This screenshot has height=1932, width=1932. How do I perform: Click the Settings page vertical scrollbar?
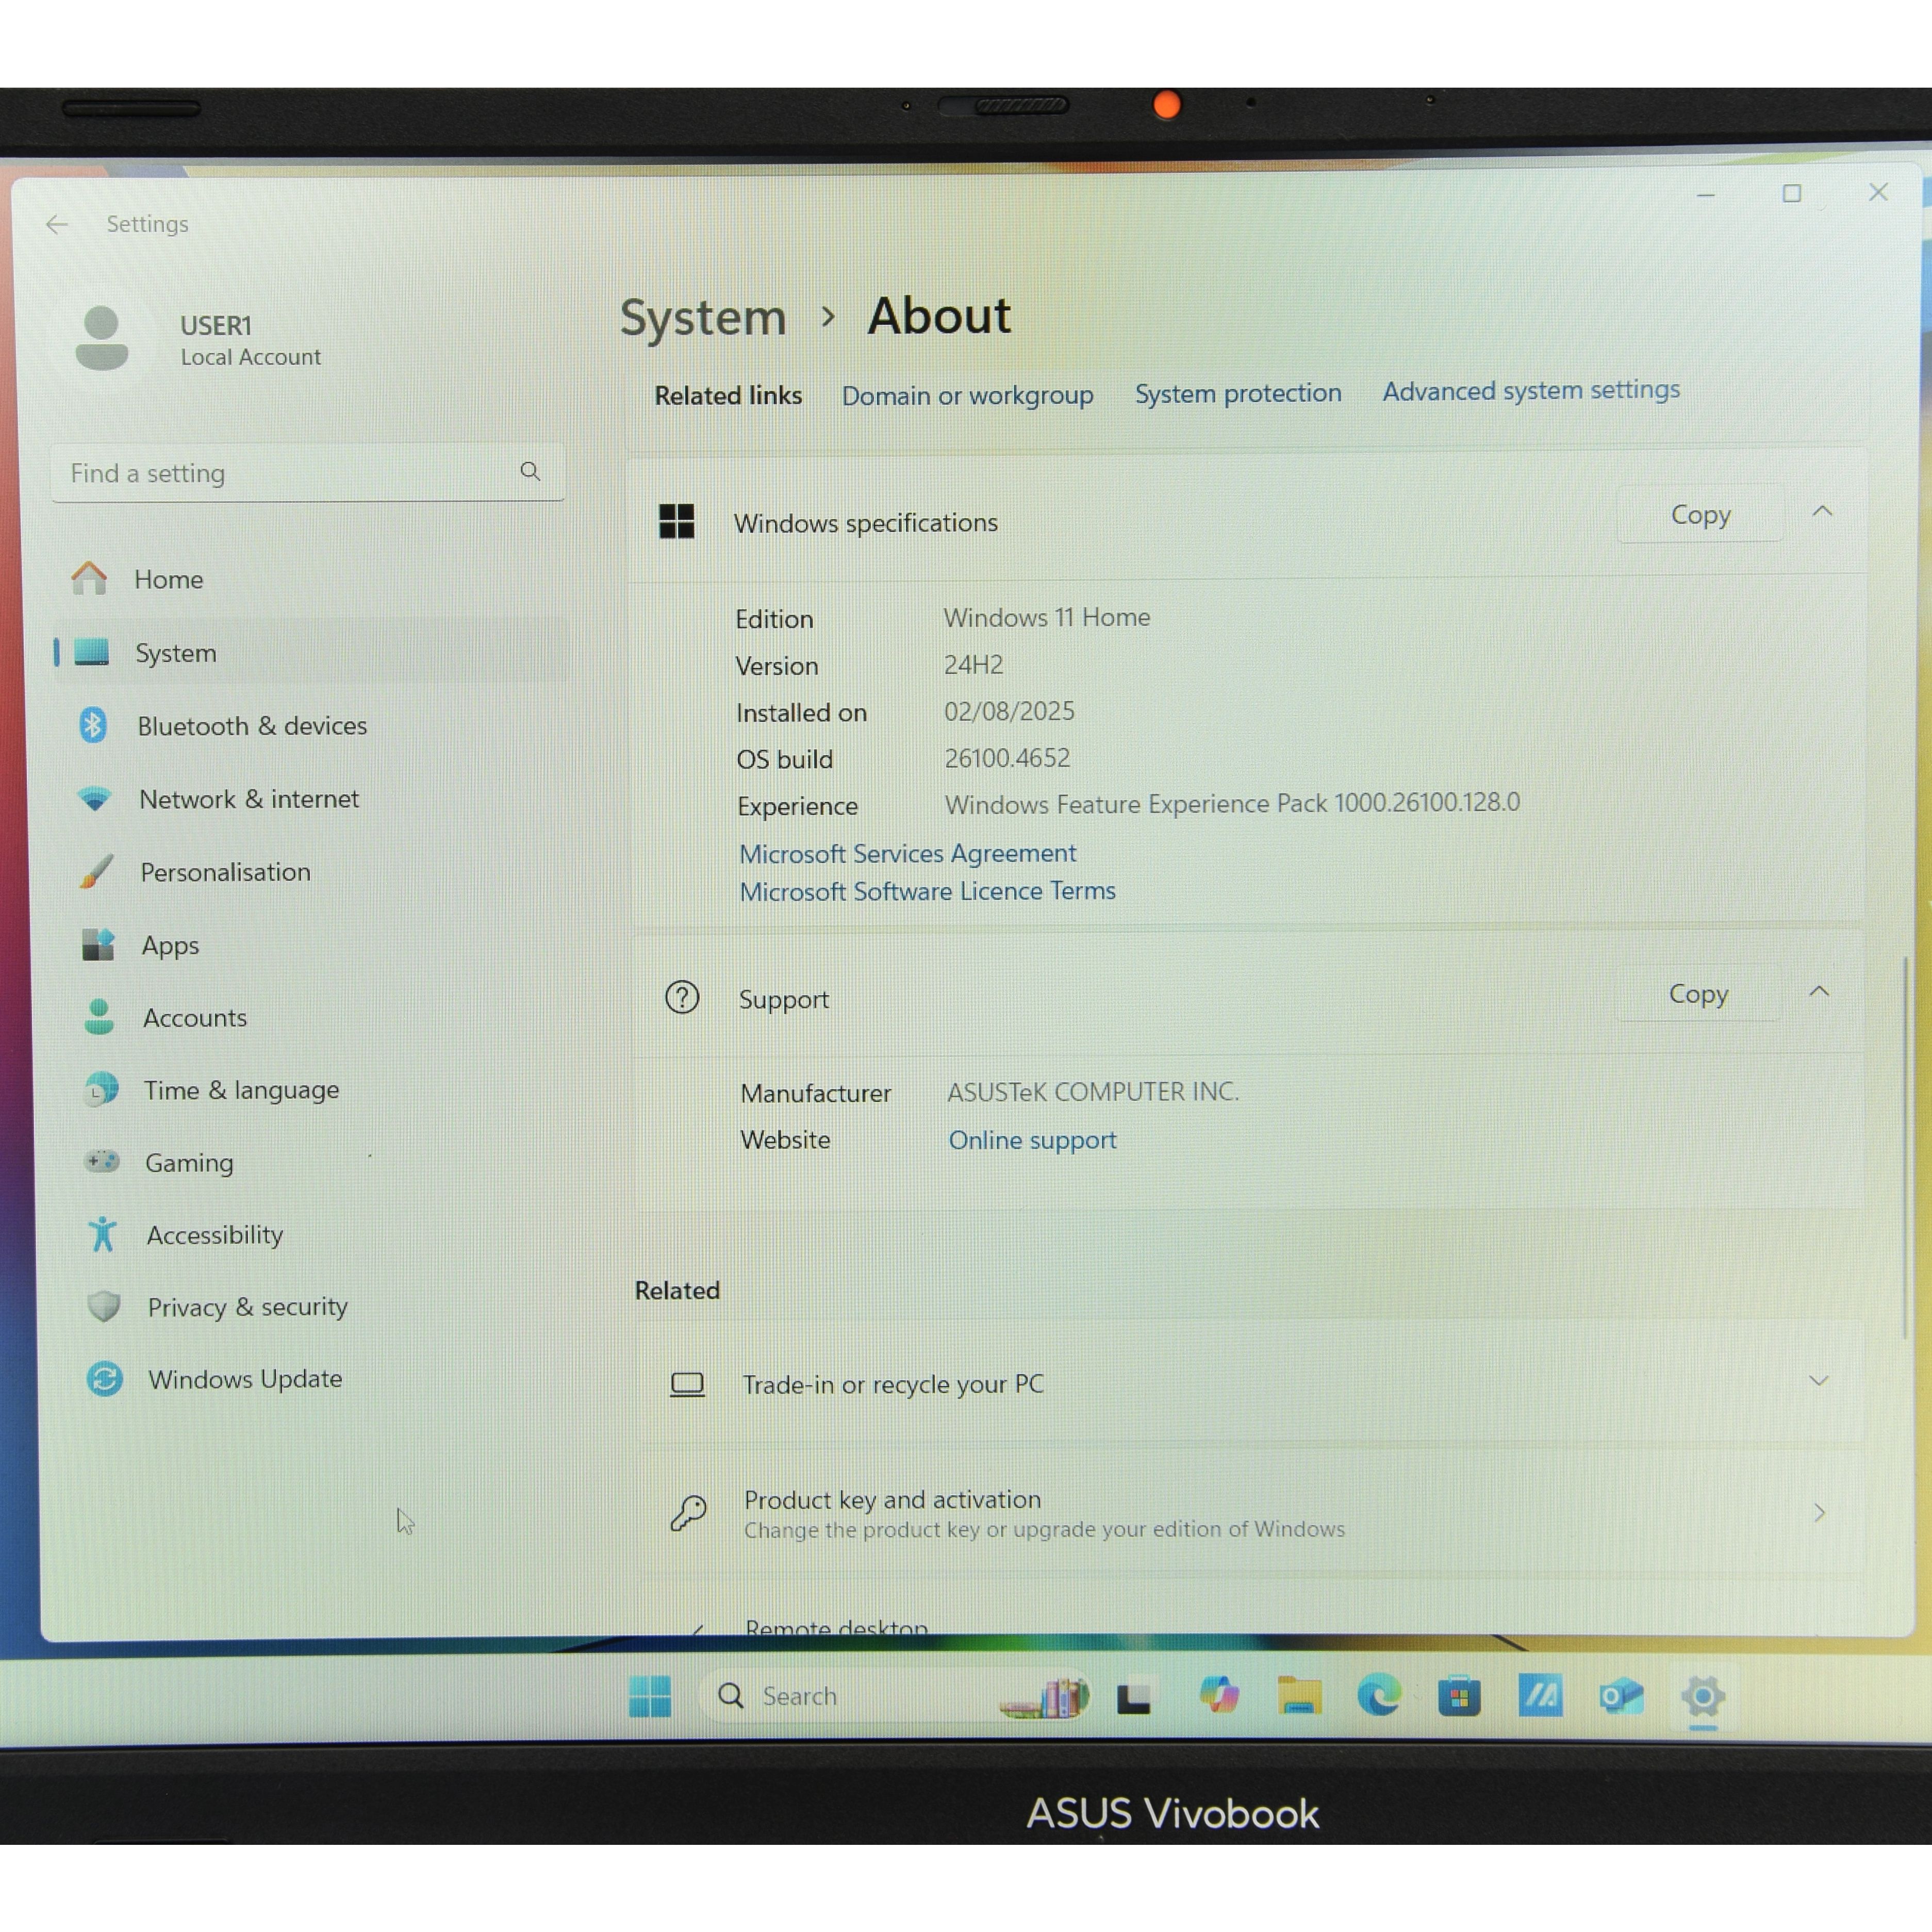click(1905, 1148)
